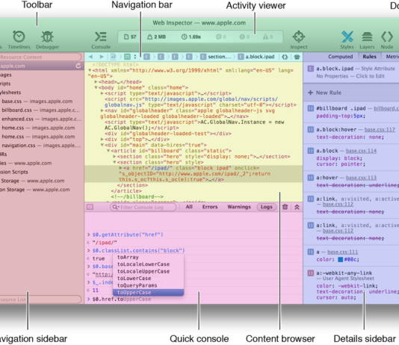Screen dimensions: 399x345
Task: Expand the div id=top node
Action: click(x=102, y=140)
